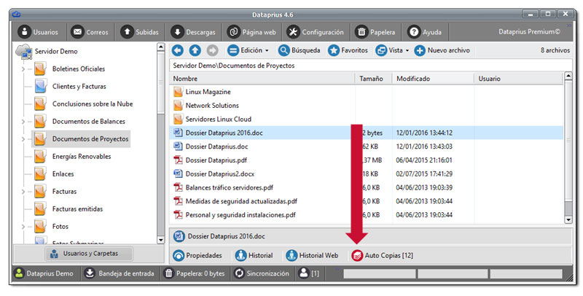Select the Dossier Dataprius.doc file
The width and height of the screenshot is (583, 296).
[216, 147]
